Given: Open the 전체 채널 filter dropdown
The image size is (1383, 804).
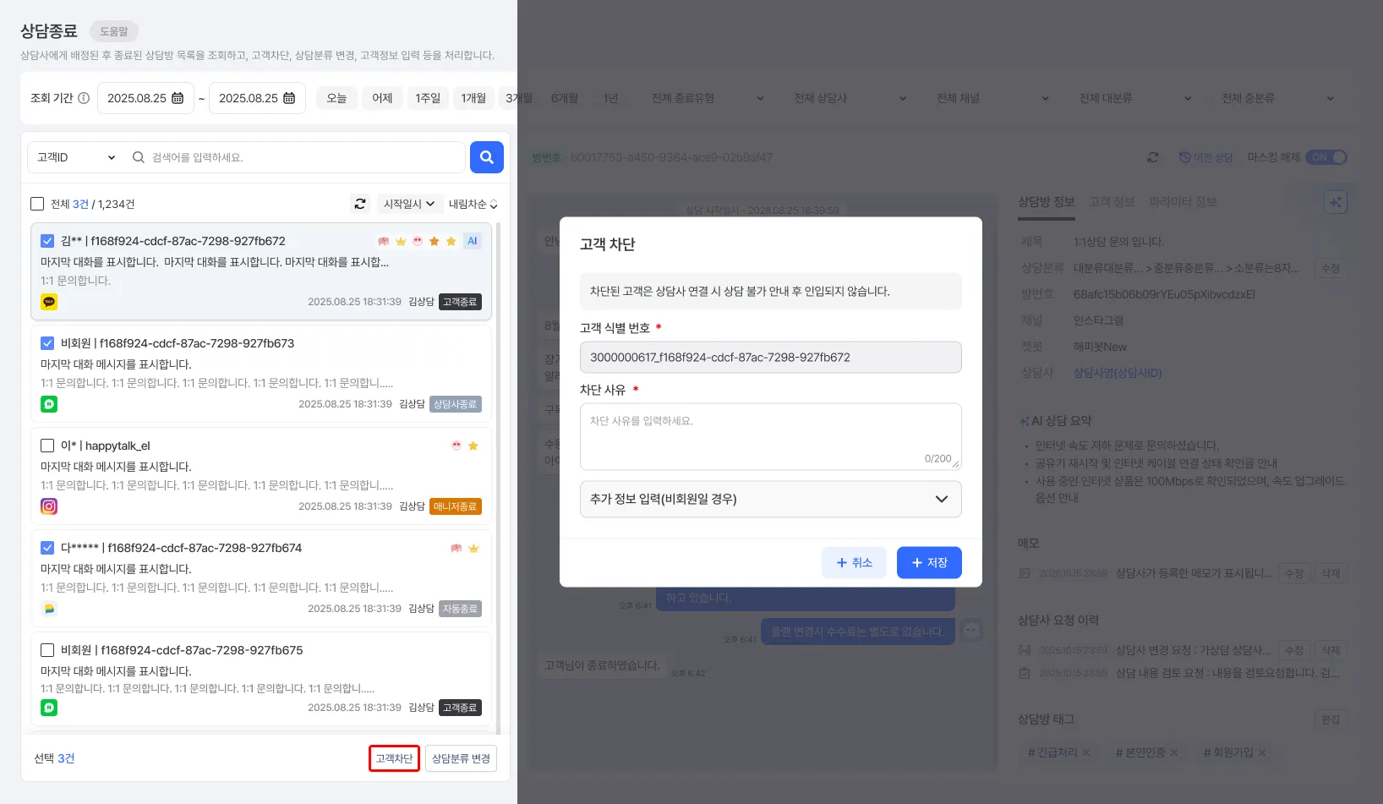Looking at the screenshot, I should point(992,98).
